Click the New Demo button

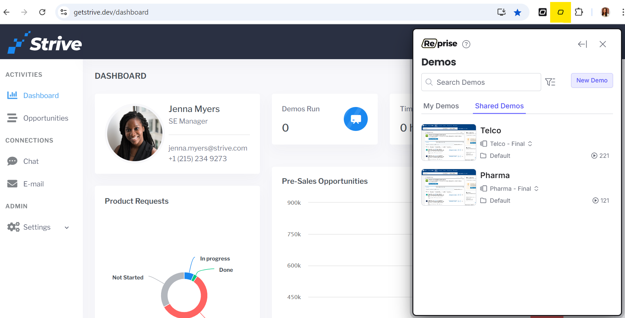click(x=592, y=80)
